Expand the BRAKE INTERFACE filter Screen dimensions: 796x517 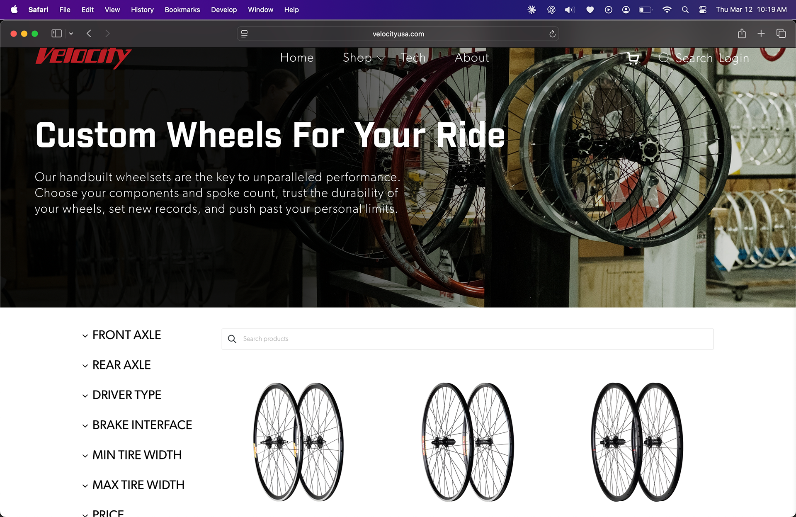pyautogui.click(x=142, y=425)
